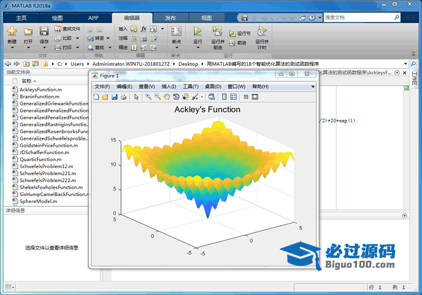Toggle the Zoom Out tool in Figure 1
The width and height of the screenshot is (422, 295).
click(x=158, y=97)
